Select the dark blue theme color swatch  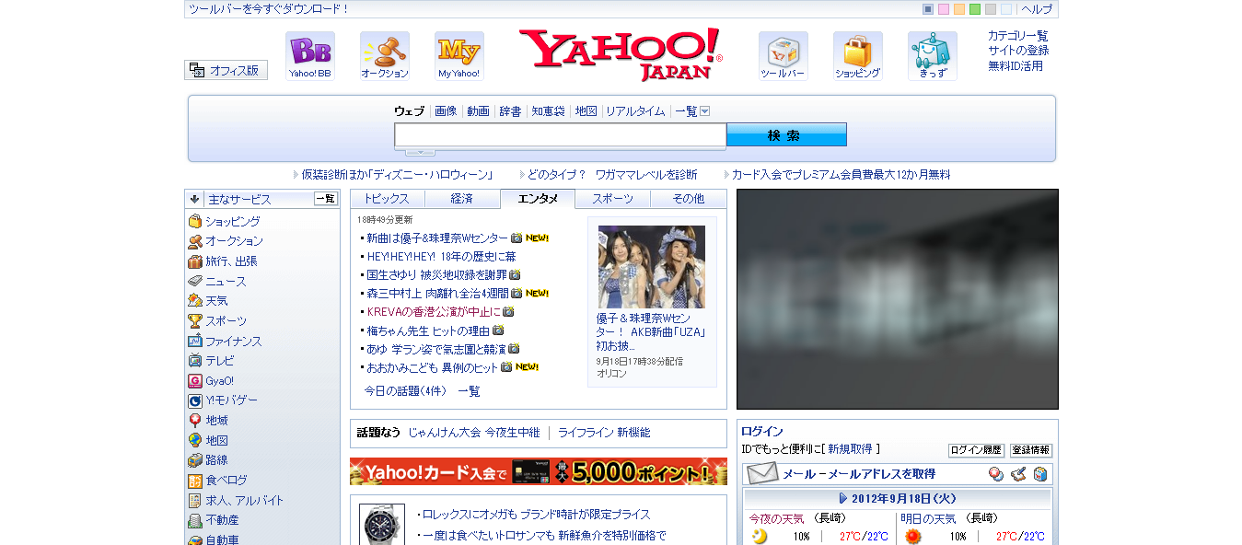[928, 9]
